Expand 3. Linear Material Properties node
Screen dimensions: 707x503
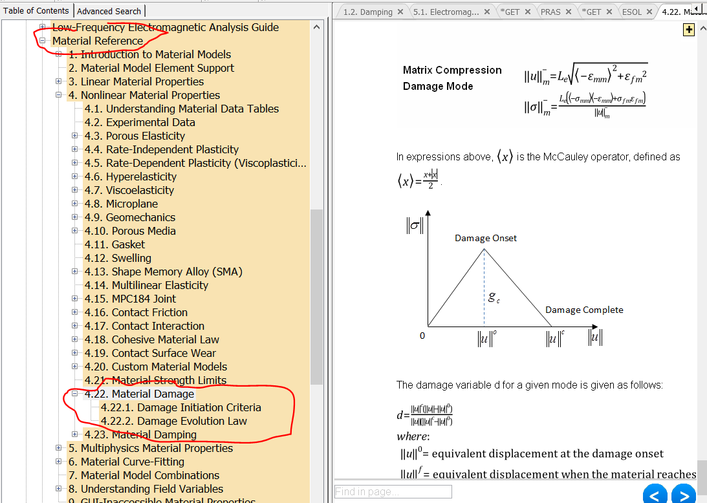click(59, 81)
